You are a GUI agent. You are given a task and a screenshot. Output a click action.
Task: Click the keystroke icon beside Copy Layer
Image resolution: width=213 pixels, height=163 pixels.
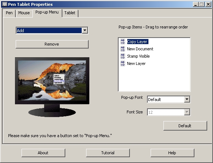coord(123,42)
